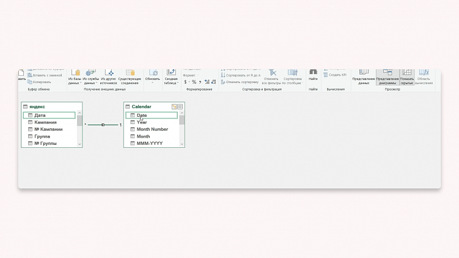Toggle 'Представление диаграммы' view

tap(387, 76)
